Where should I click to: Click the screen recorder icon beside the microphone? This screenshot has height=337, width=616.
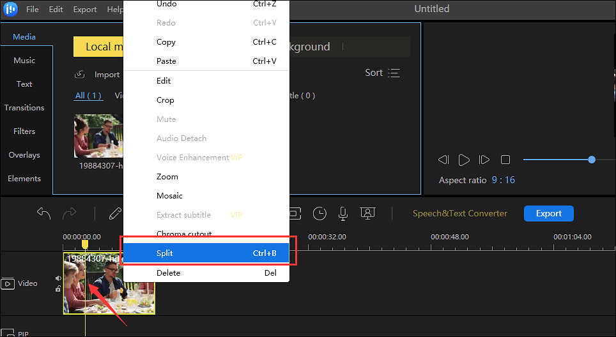tap(367, 213)
